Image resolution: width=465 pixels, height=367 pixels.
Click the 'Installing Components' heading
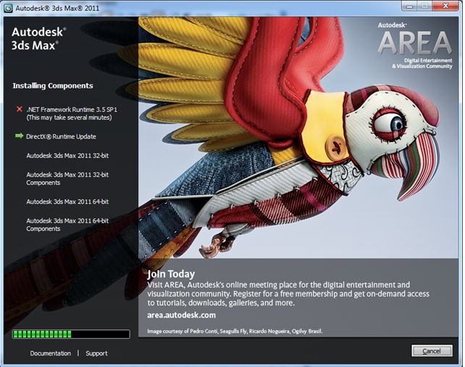point(53,86)
